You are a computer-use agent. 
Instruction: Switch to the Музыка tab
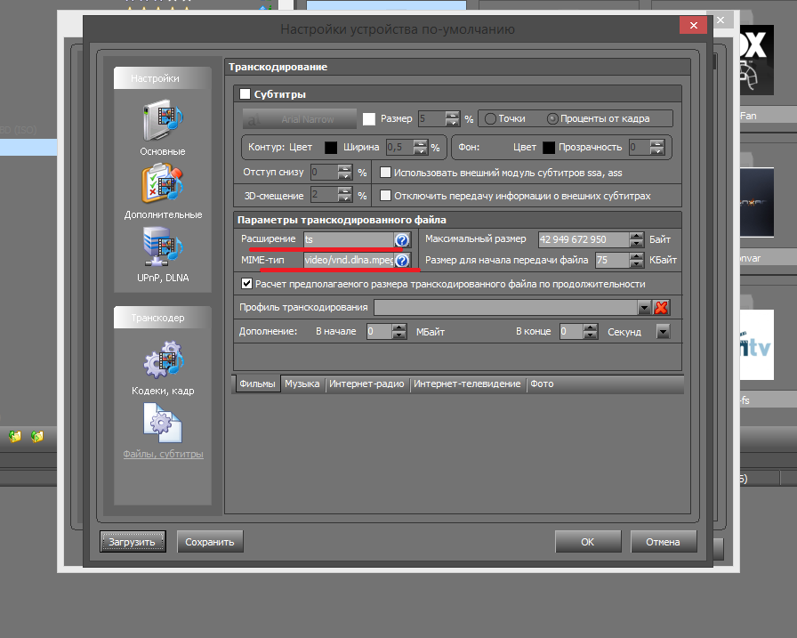coord(302,384)
